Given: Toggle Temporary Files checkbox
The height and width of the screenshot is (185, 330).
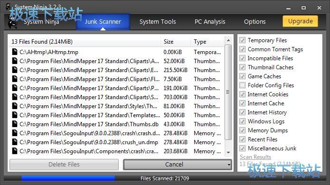Looking at the screenshot, I should [243, 40].
